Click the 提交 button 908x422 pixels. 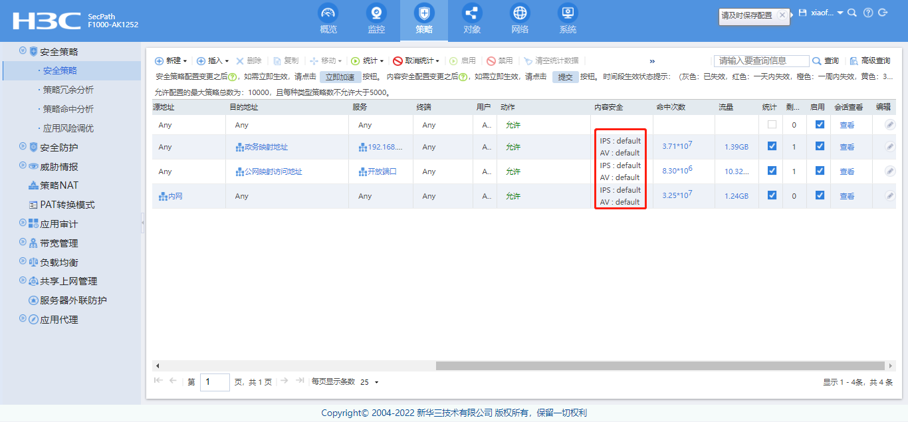[565, 77]
